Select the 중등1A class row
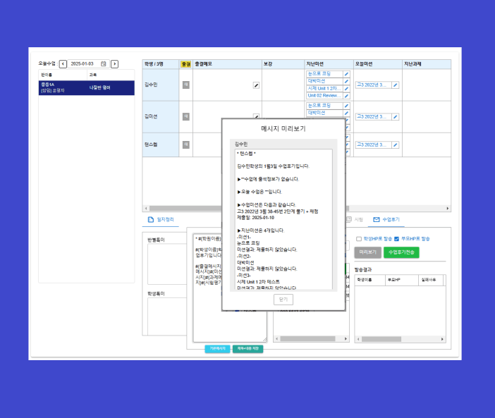 tap(87, 87)
